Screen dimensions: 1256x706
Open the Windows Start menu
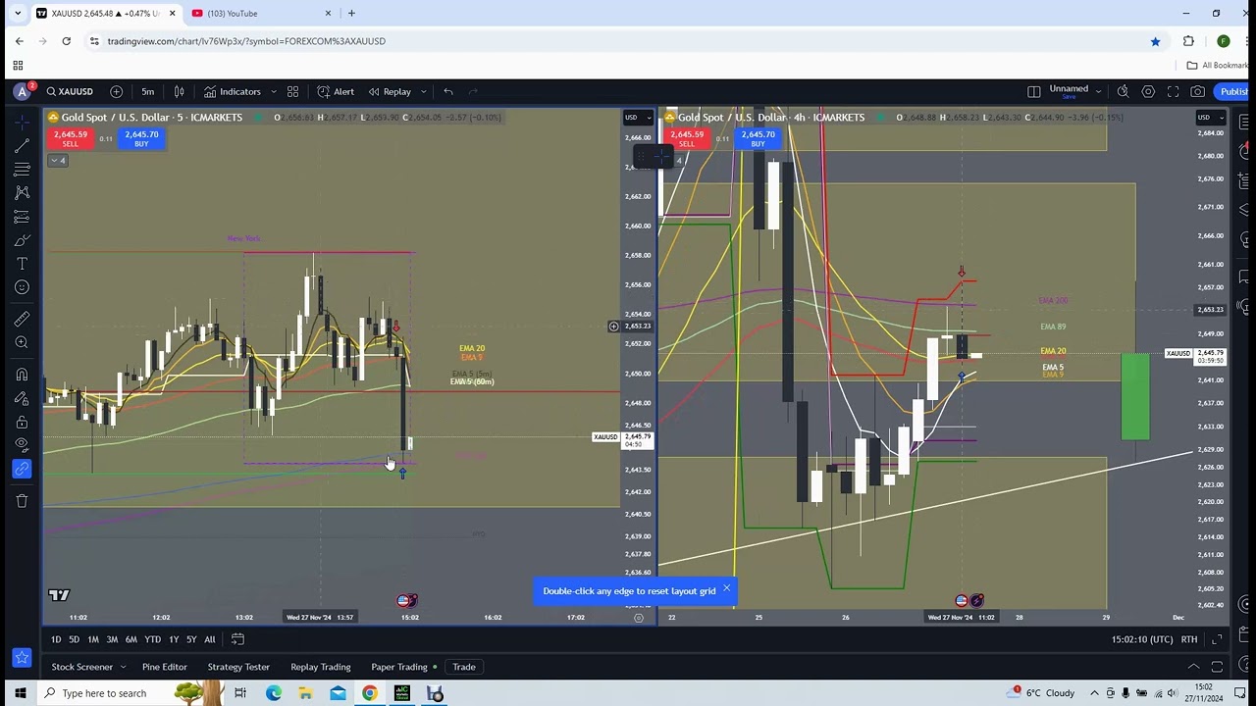point(19,693)
